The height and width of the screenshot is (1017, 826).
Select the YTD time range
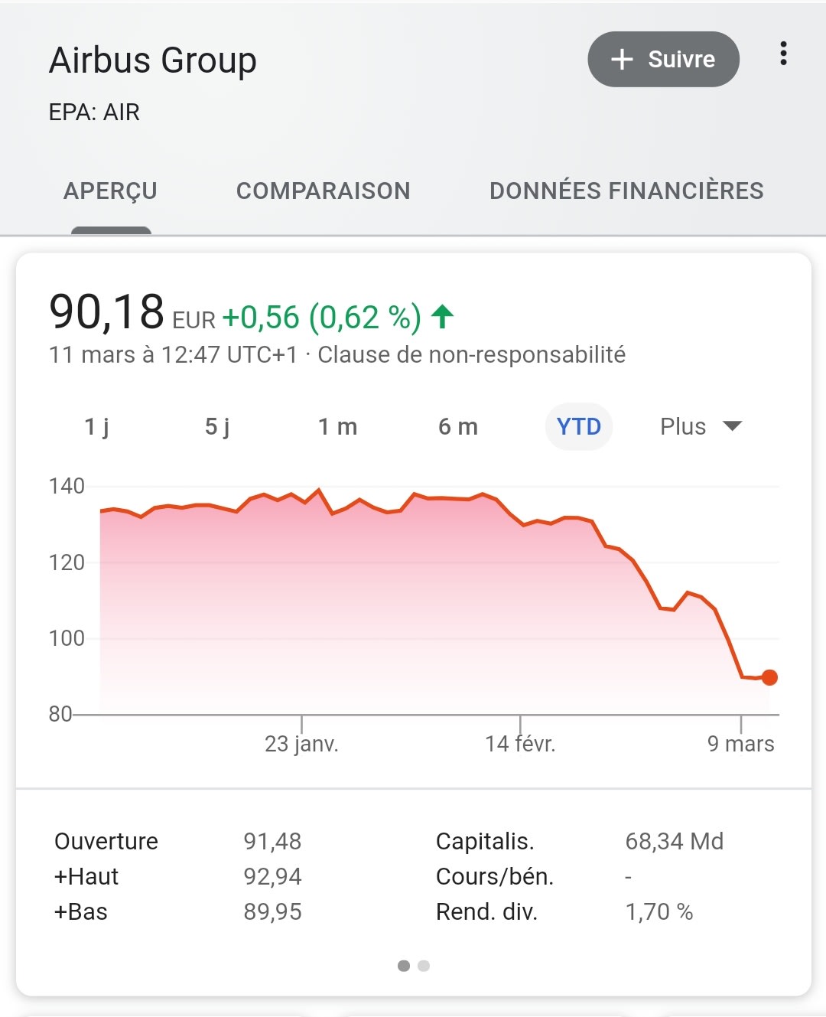578,426
